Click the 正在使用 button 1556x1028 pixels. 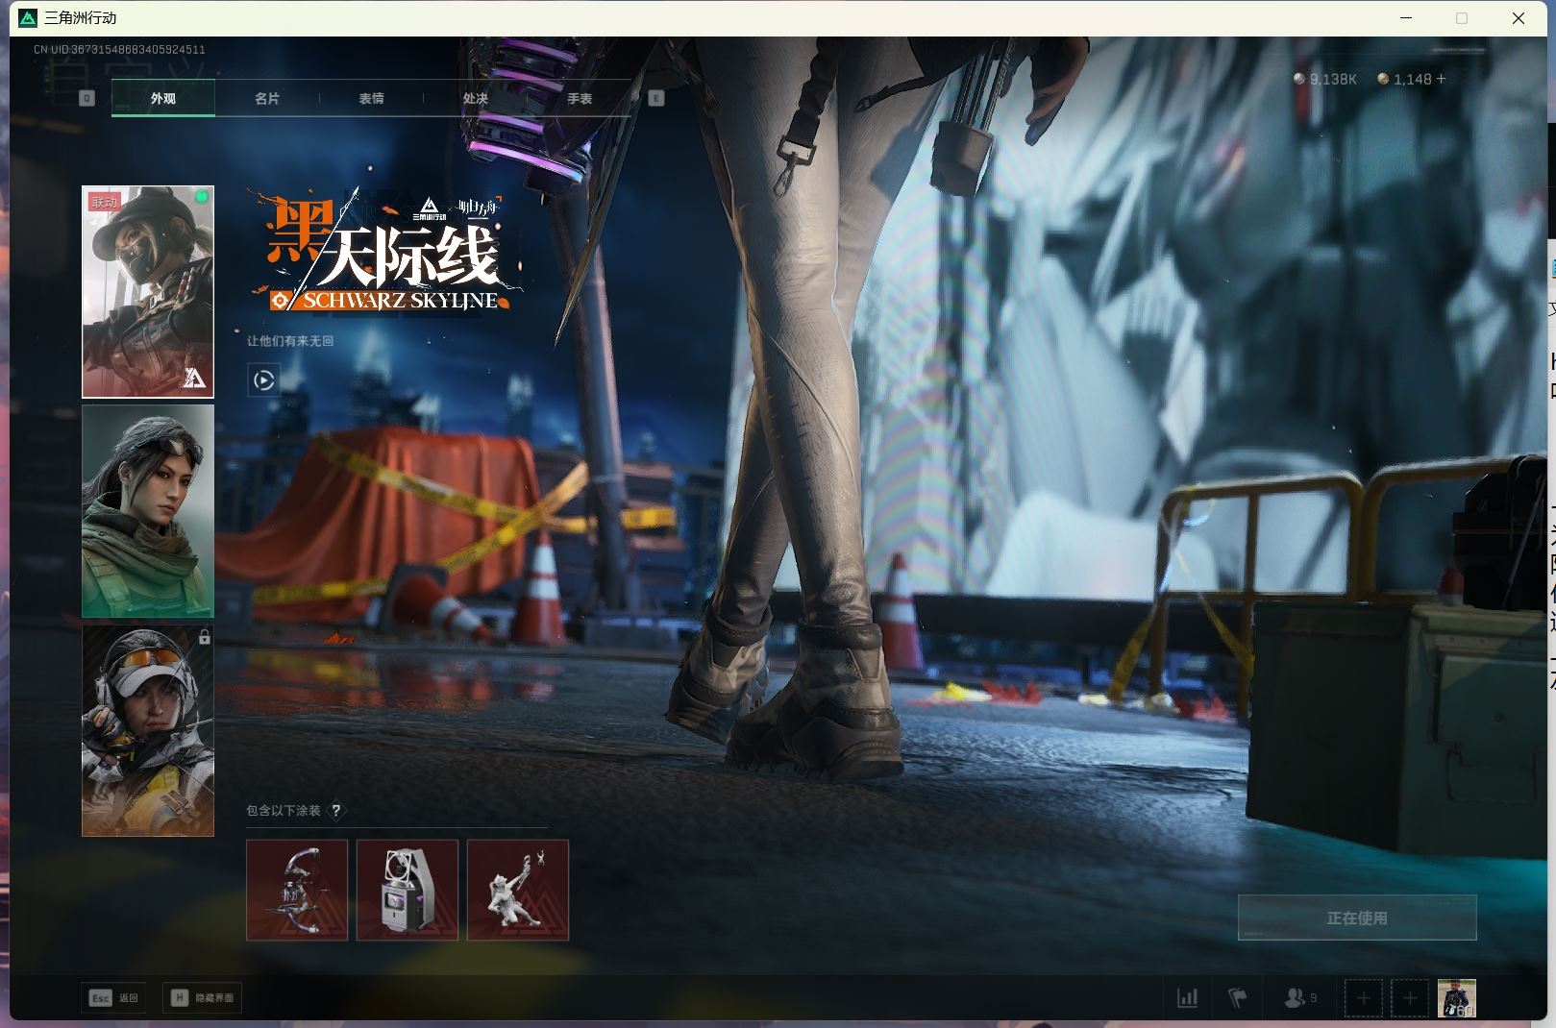(x=1356, y=917)
